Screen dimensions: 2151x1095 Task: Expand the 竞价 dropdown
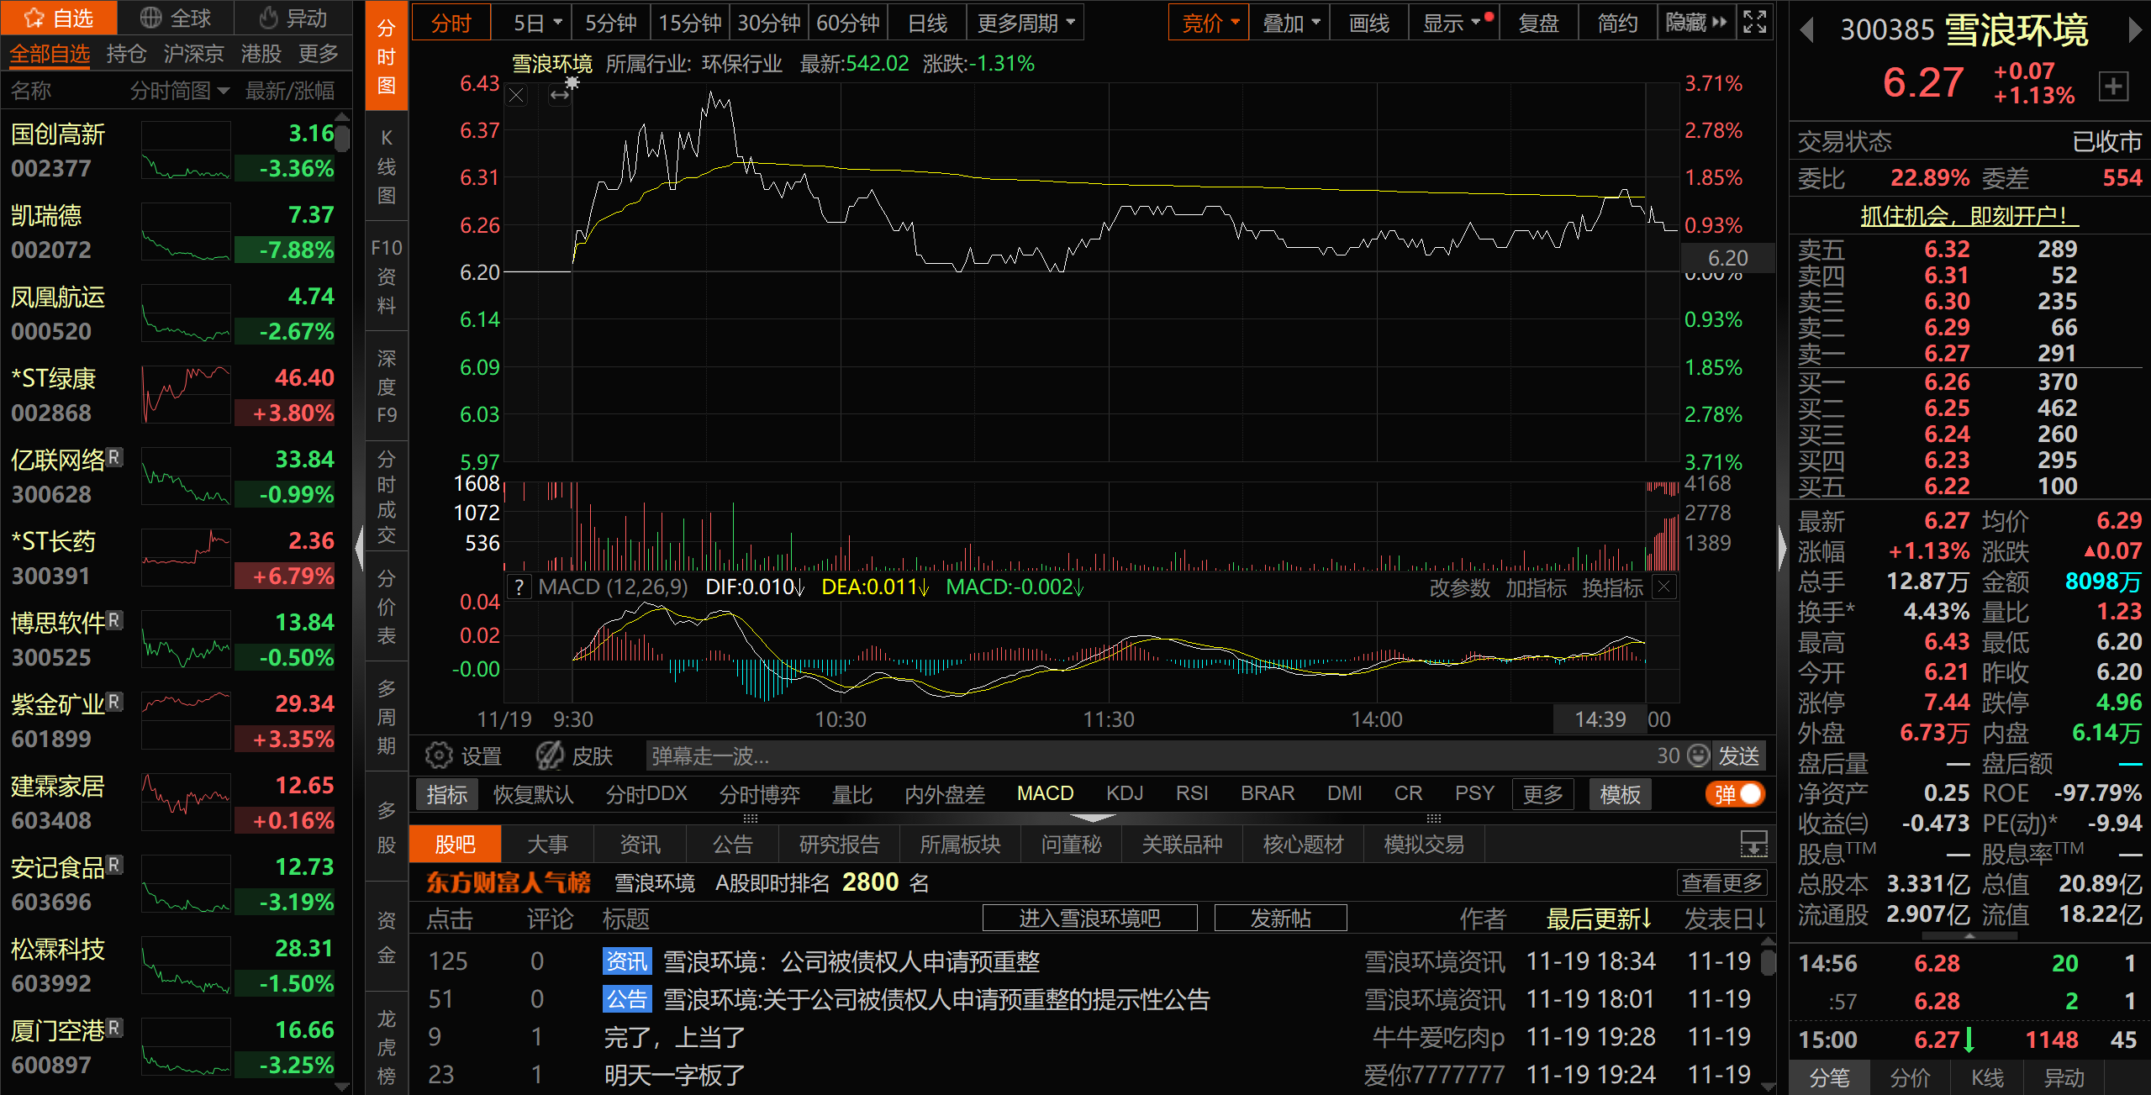point(1235,23)
